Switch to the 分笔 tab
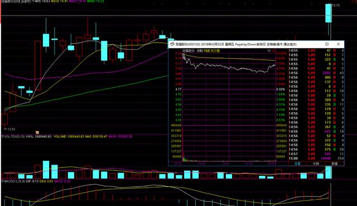This screenshot has width=357, height=206. tap(297, 164)
